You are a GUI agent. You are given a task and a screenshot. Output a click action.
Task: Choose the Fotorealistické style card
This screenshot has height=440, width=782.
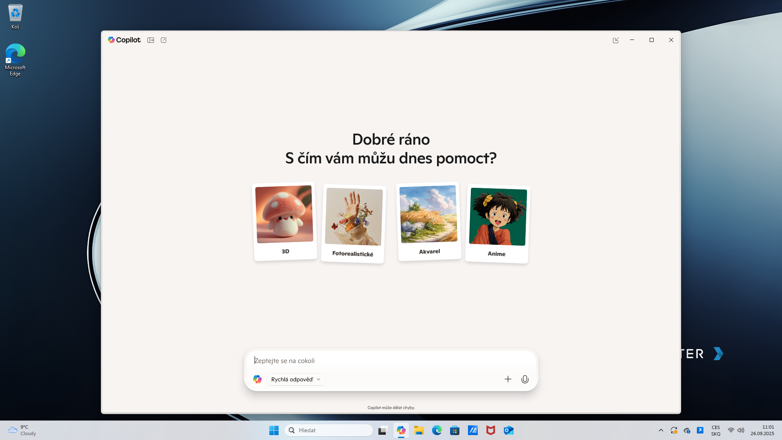pyautogui.click(x=353, y=223)
